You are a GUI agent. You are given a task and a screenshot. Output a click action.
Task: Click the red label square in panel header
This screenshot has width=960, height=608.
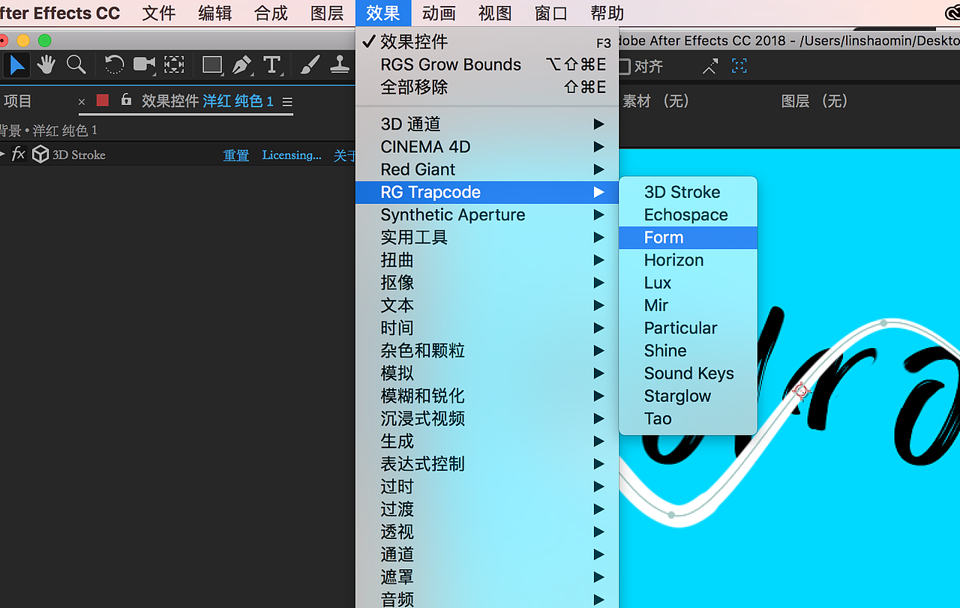103,100
